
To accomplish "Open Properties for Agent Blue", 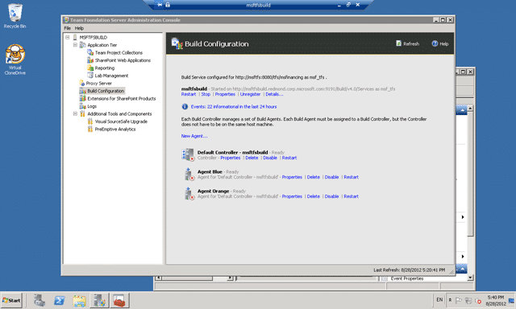I will tap(292, 177).
